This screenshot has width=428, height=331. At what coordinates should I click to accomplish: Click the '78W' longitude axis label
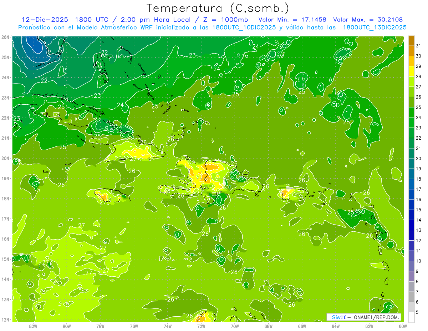[x=100, y=326]
